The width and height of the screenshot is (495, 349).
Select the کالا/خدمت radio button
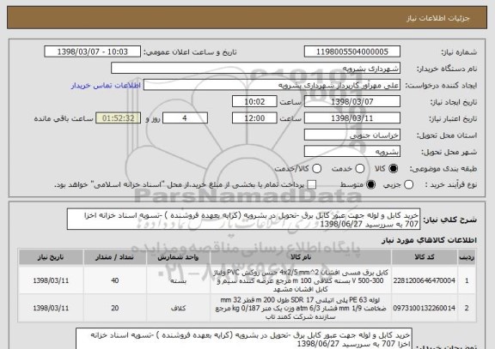(x=316, y=169)
